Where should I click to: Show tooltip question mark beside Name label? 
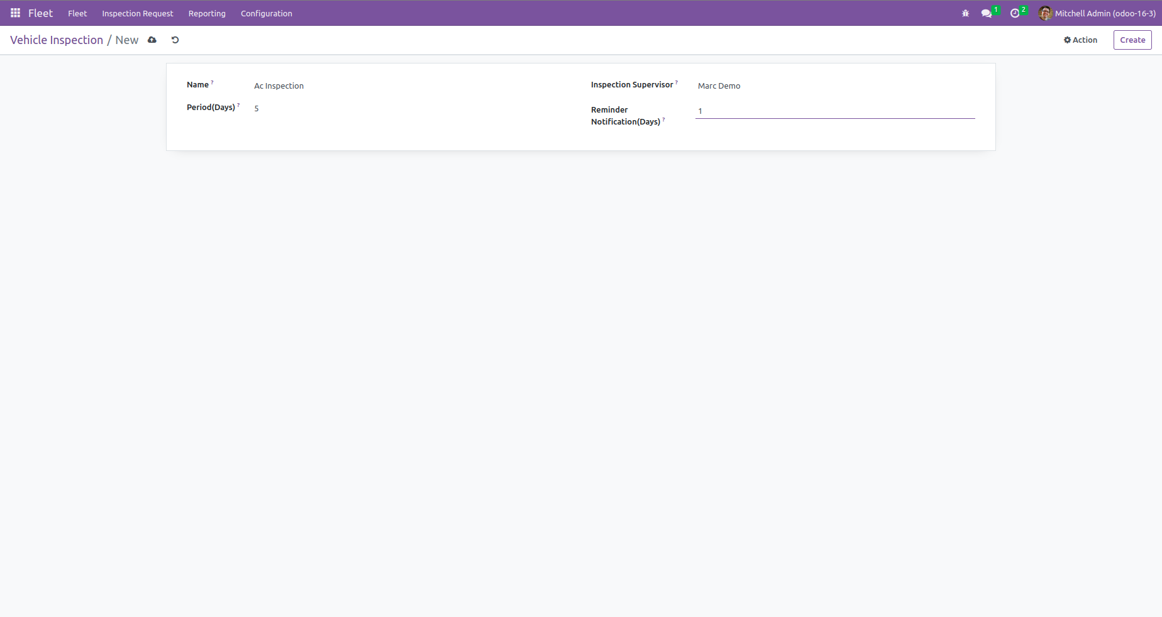[212, 82]
